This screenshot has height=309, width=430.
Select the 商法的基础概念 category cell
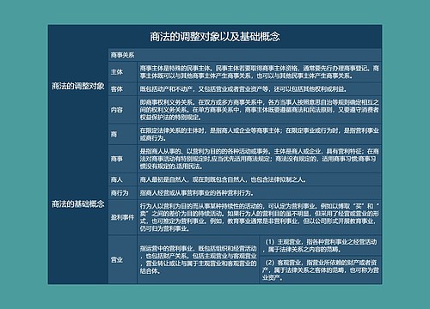78,204
